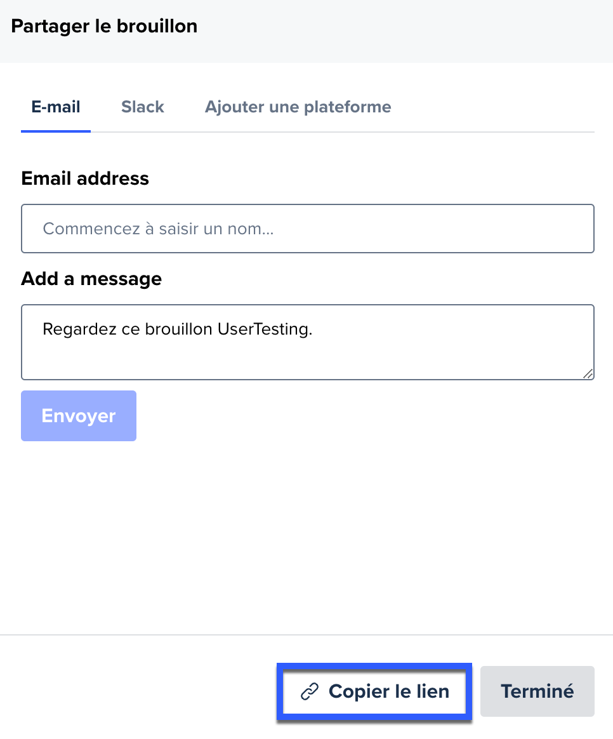This screenshot has width=613, height=739.
Task: Copy the draft link to clipboard
Action: pos(374,691)
